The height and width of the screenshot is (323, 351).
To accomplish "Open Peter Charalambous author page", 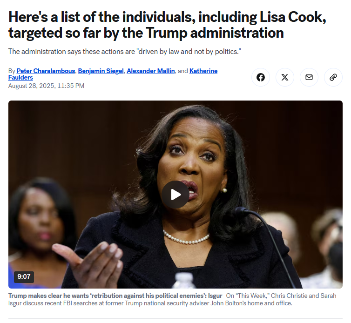I will 46,71.
